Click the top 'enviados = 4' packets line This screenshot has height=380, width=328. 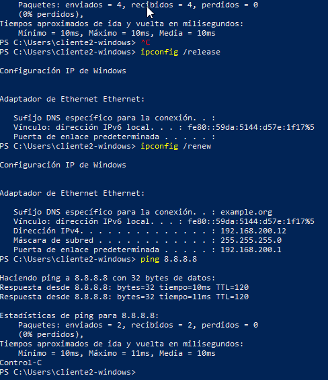coord(138,5)
